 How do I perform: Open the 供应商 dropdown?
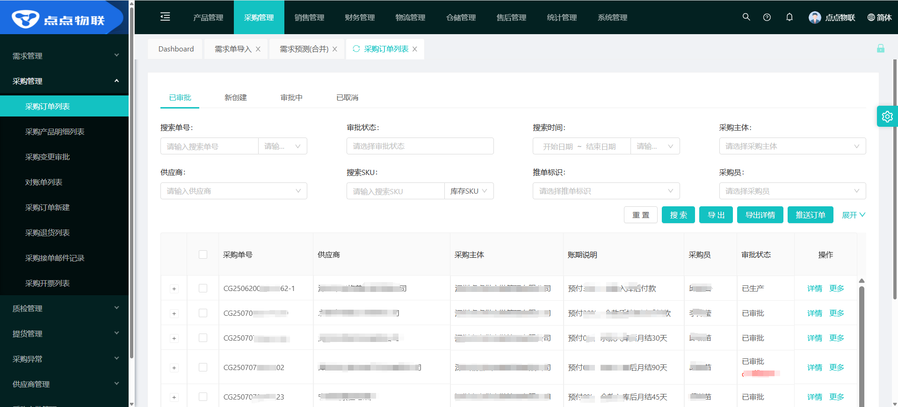pos(234,191)
